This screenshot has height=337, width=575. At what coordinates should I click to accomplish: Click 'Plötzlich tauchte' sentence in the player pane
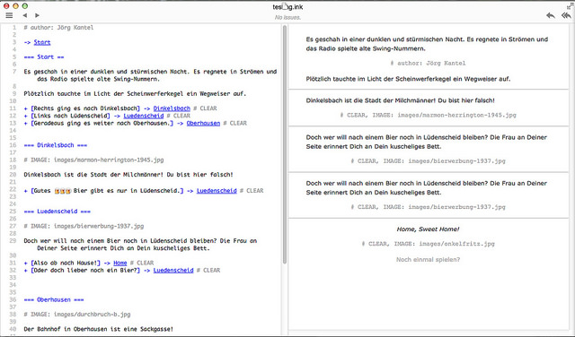[x=408, y=79]
